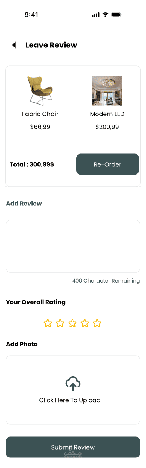Tap the Re-Order button
146x468 pixels.
coord(107,164)
